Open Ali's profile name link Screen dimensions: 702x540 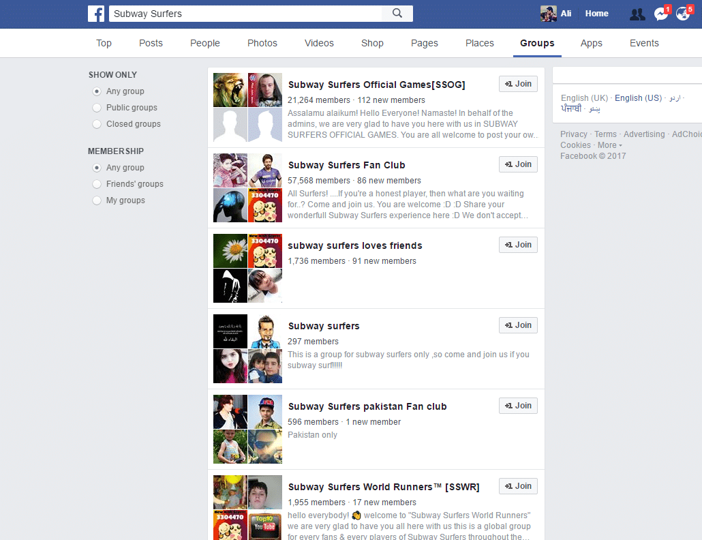(566, 14)
